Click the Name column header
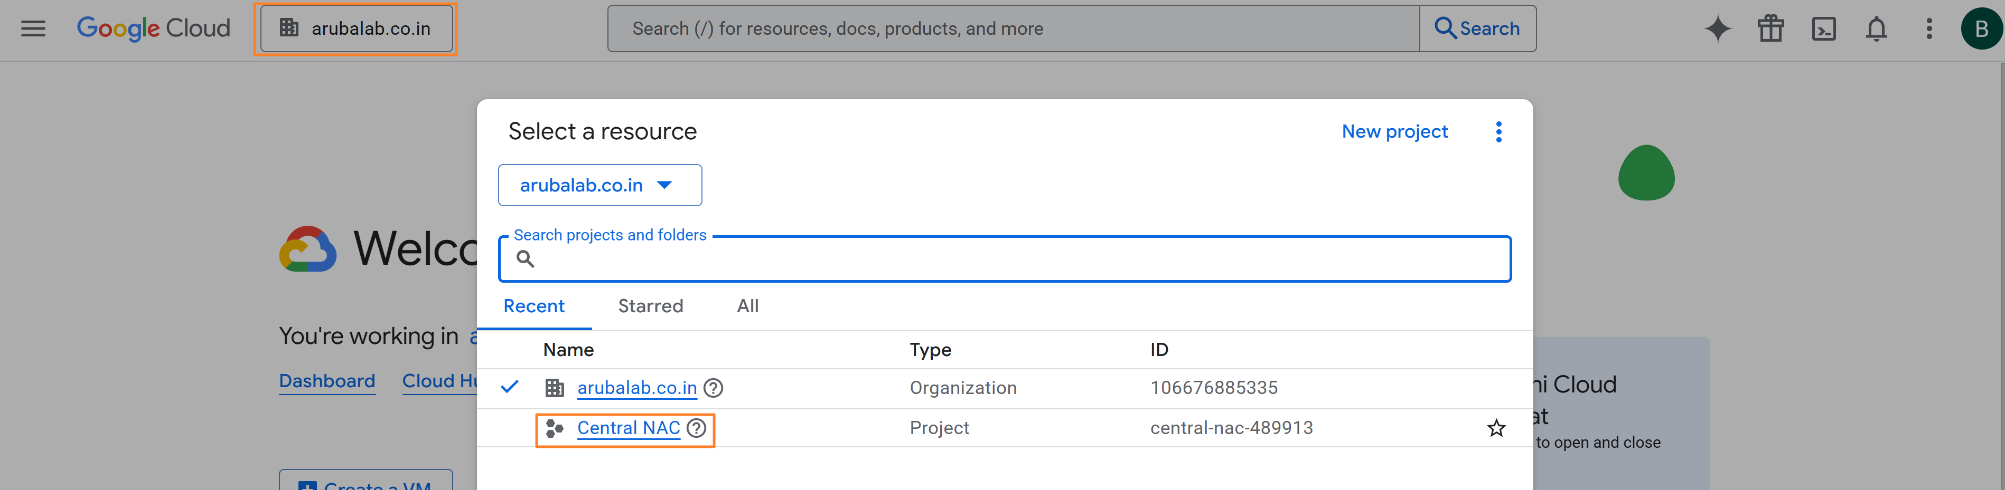 click(x=568, y=350)
